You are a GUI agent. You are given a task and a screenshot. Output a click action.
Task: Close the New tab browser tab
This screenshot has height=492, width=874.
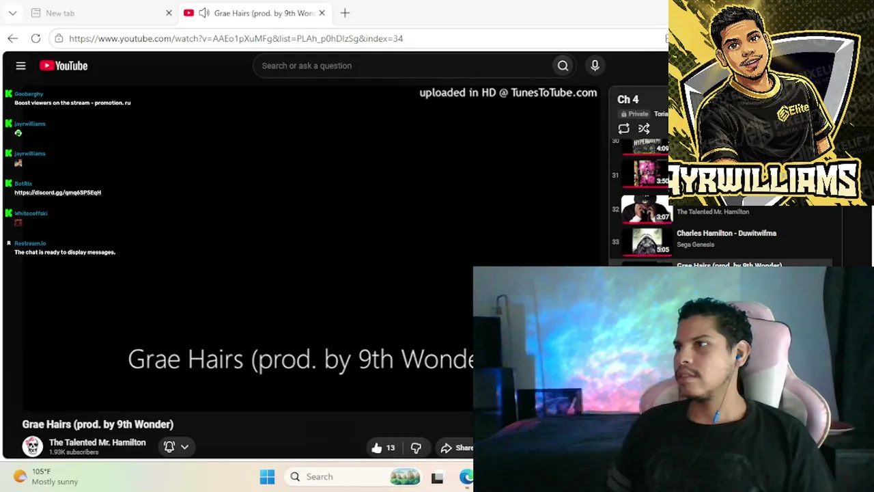169,13
